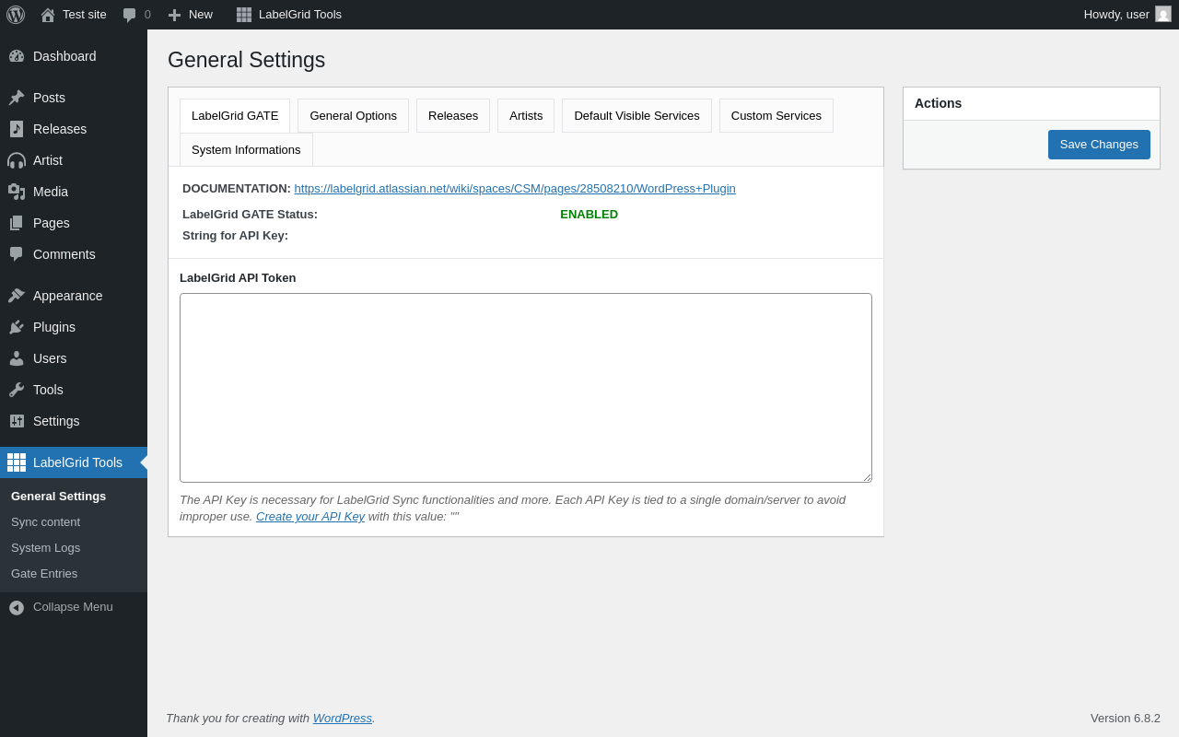Click the Artist headphones icon
Screen dimensions: 1179x737
click(17, 160)
